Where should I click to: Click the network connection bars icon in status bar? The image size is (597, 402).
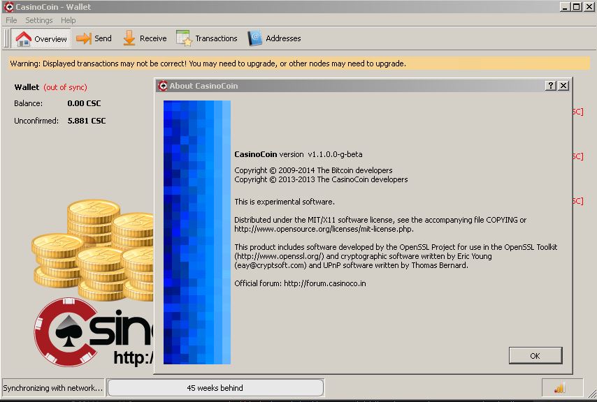tap(560, 388)
